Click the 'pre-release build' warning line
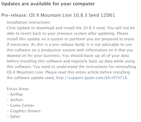The height and width of the screenshot is (122, 141). pos(69,45)
